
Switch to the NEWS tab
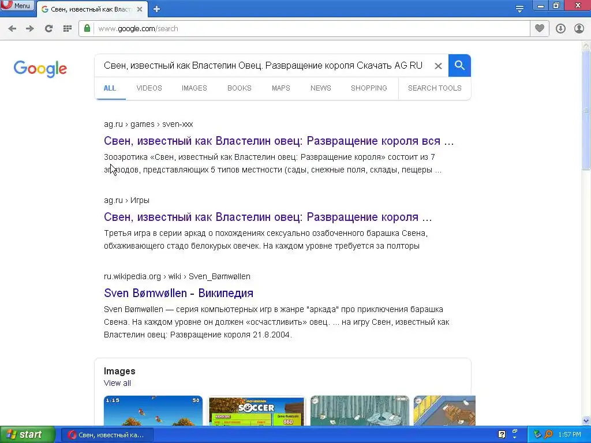coord(321,88)
